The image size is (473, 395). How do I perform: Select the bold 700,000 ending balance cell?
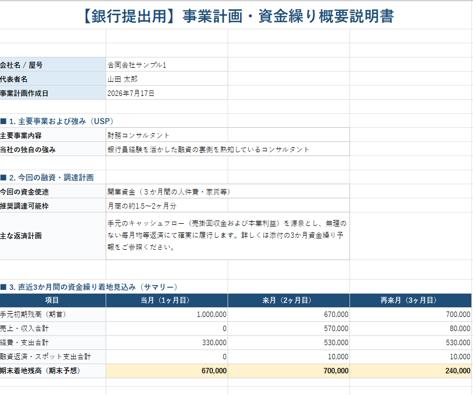pos(289,371)
